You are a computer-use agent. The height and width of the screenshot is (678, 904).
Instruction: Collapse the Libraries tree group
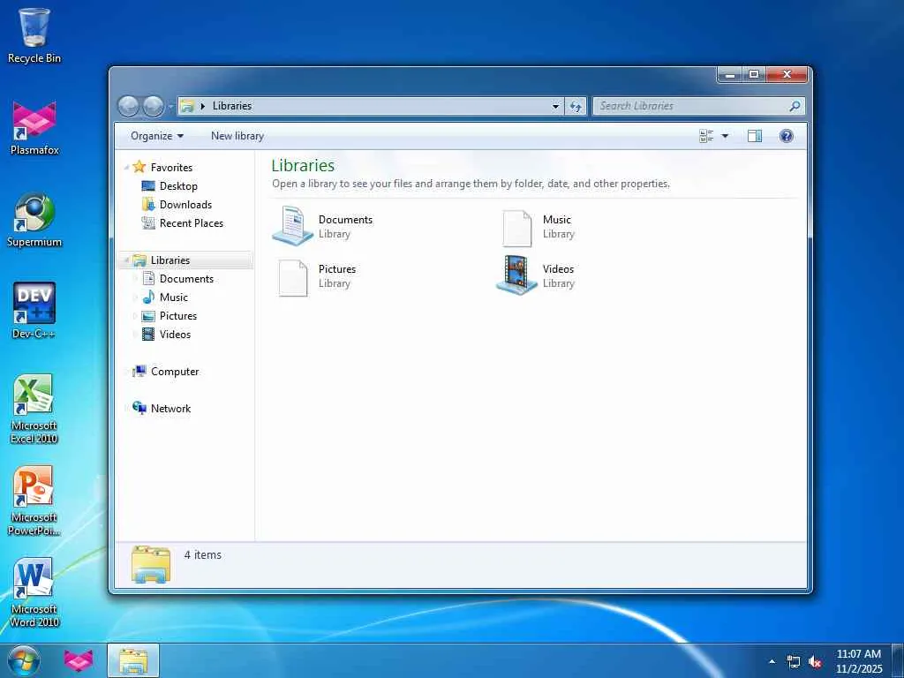click(x=126, y=260)
